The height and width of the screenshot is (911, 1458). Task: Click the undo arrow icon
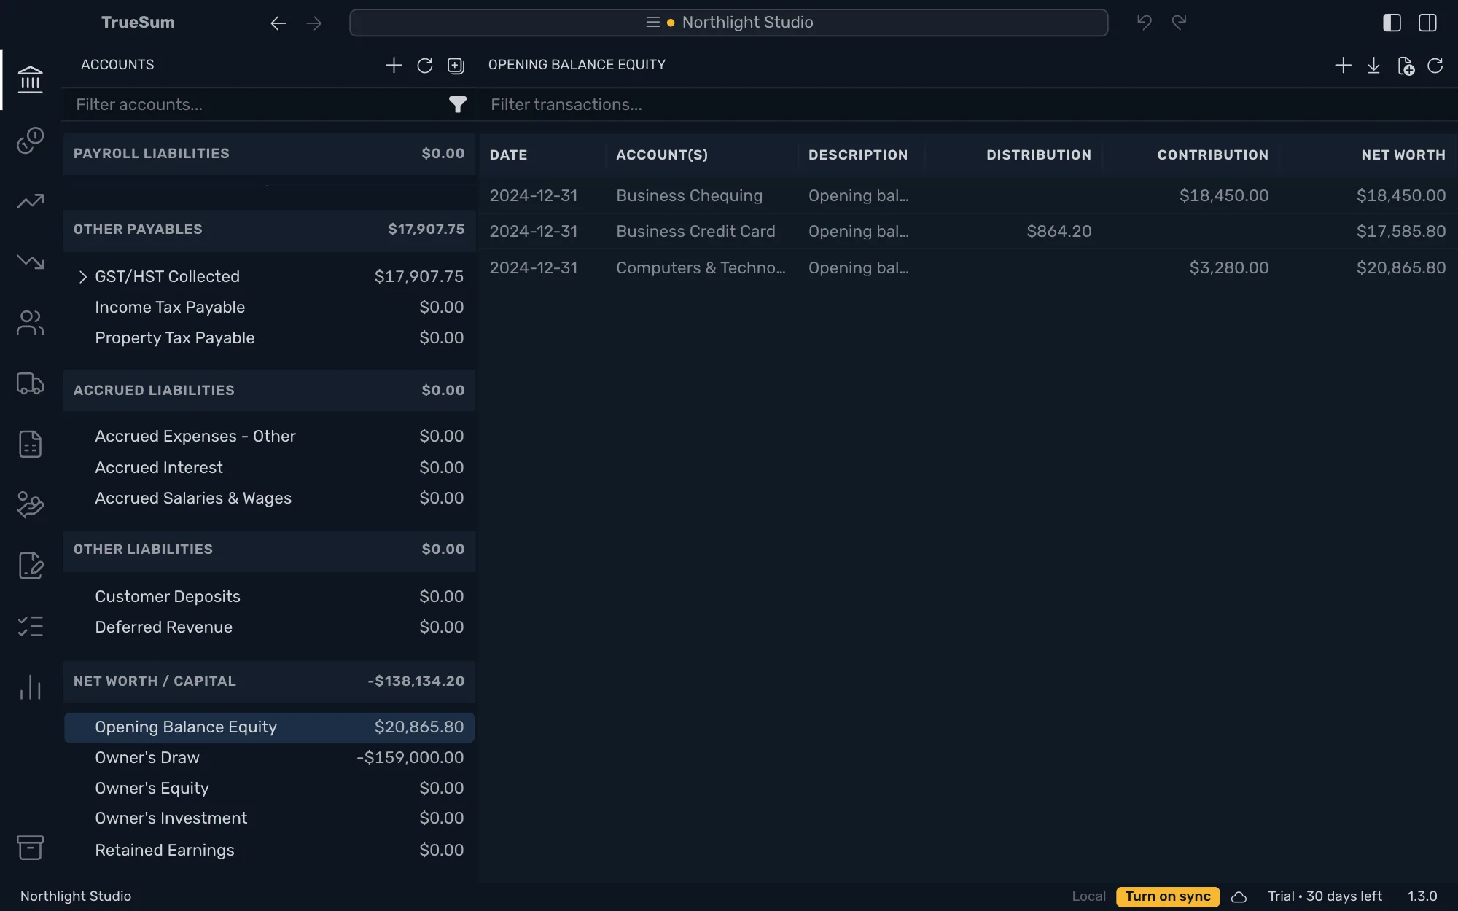(x=1144, y=23)
